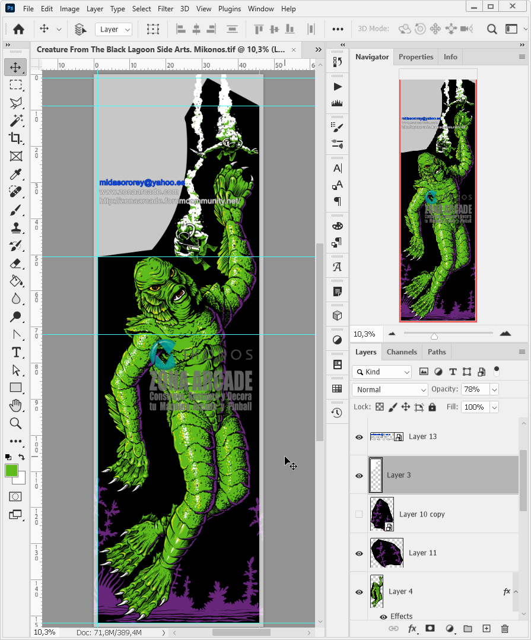Open the Filter menu
531x640 pixels.
pyautogui.click(x=165, y=8)
